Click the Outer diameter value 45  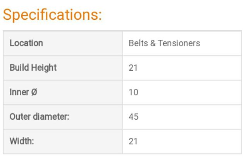(x=133, y=117)
